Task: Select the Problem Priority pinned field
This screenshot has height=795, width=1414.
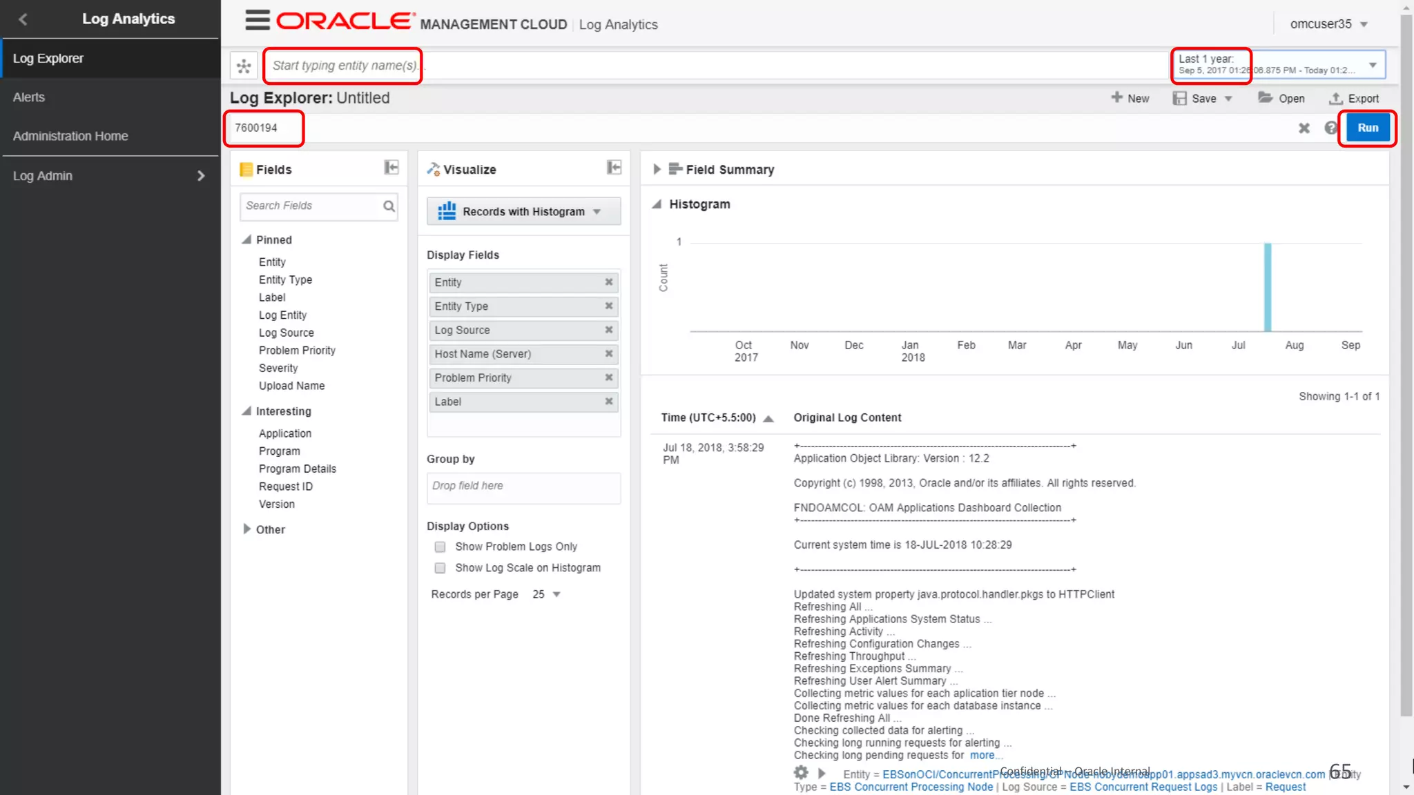Action: click(x=297, y=351)
